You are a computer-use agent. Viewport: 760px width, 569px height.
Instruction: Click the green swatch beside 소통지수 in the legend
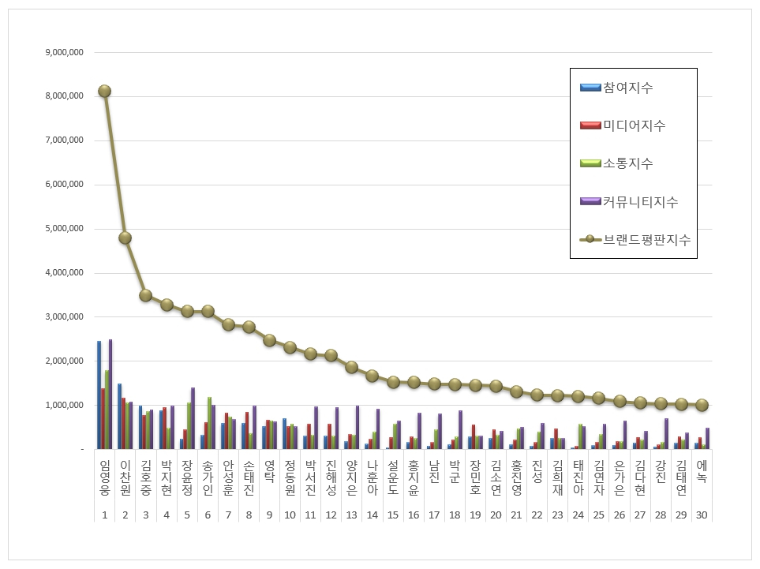tap(590, 163)
